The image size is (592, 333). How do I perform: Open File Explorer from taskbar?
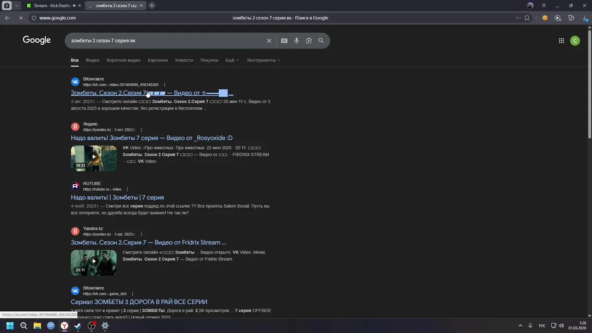click(37, 326)
